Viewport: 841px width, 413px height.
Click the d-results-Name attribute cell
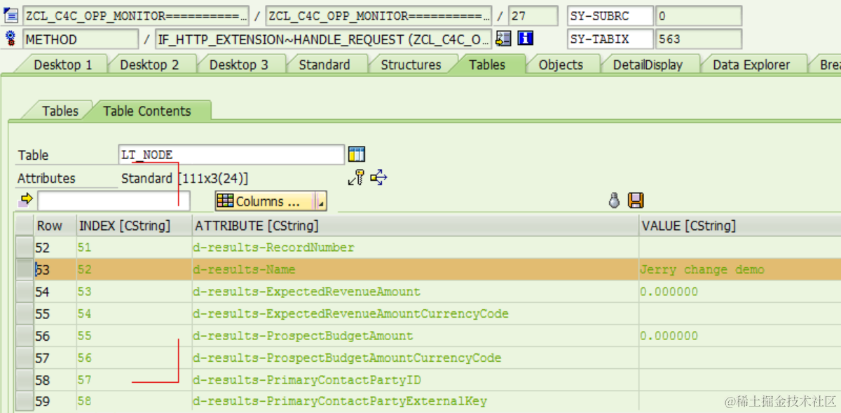pos(415,270)
